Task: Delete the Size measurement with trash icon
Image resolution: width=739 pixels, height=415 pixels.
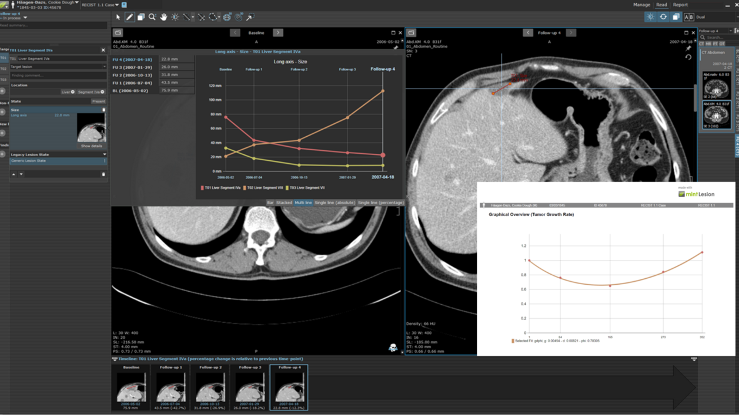Action: coord(104,110)
